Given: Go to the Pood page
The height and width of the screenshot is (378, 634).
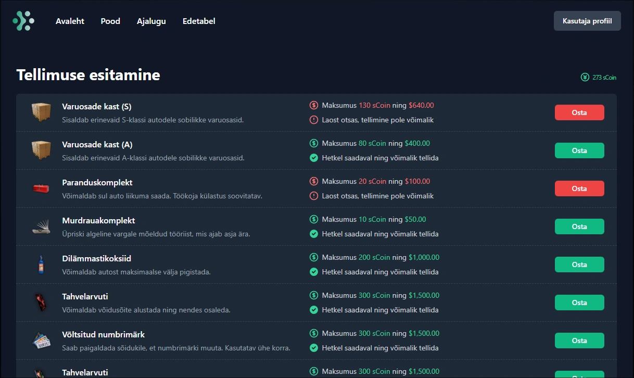Looking at the screenshot, I should coord(110,21).
